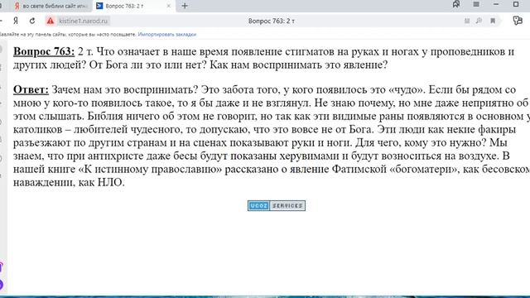The width and height of the screenshot is (530, 298).
Task: Click 'Импортировать закладки' link
Action: click(167, 35)
